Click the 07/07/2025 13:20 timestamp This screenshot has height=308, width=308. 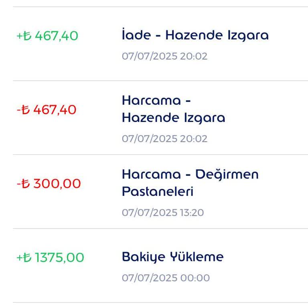[x=163, y=213]
